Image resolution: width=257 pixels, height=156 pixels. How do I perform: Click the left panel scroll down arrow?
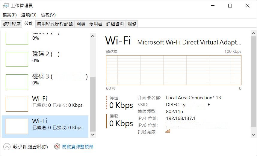point(93,135)
